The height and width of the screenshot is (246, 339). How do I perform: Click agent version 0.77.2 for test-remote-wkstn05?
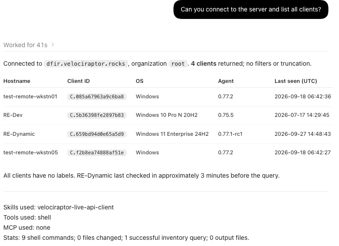tap(226, 153)
